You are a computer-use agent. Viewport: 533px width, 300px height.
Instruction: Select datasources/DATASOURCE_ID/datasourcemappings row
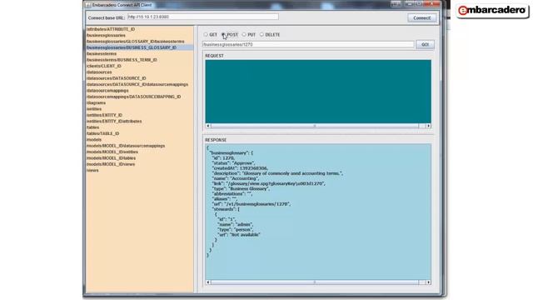pos(140,84)
